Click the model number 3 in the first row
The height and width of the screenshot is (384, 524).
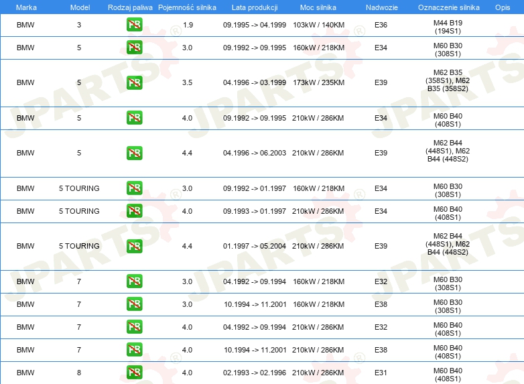[x=79, y=25]
